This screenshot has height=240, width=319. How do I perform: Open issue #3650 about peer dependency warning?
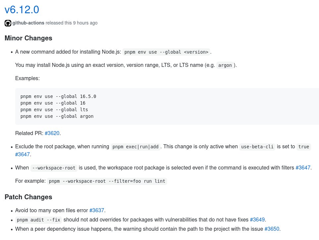(272, 229)
